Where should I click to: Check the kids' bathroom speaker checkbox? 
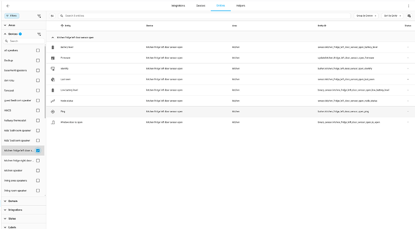[x=38, y=131]
